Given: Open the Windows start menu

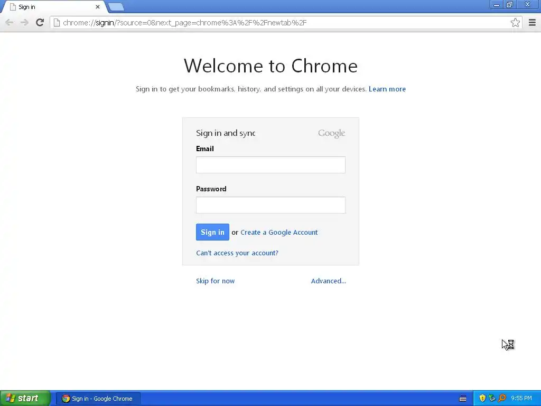Looking at the screenshot, I should click(25, 399).
